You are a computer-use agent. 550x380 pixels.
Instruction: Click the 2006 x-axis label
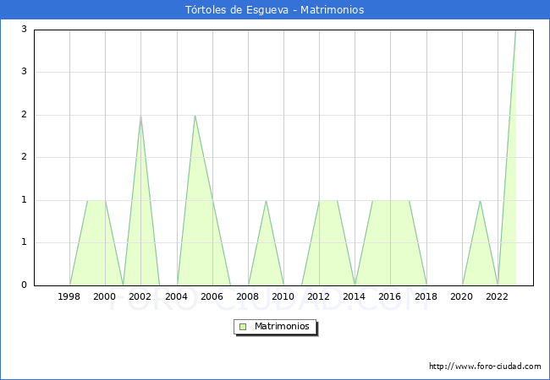click(x=212, y=296)
